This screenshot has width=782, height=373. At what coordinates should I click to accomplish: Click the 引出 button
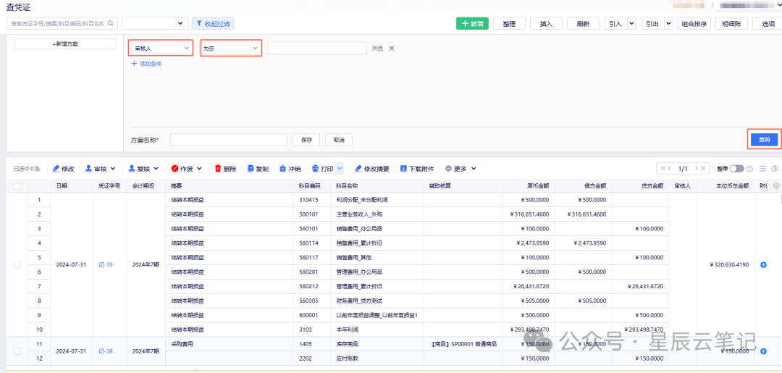point(652,23)
